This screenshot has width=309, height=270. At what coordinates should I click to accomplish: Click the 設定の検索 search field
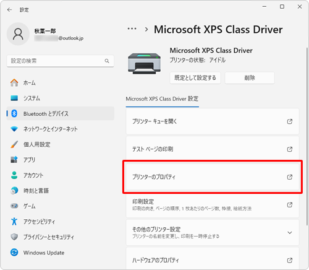[61, 61]
